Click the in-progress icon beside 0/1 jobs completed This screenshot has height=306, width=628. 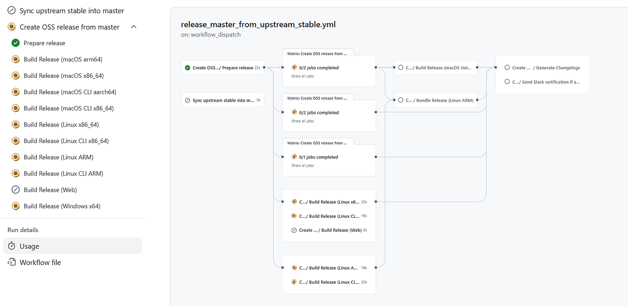[294, 157]
